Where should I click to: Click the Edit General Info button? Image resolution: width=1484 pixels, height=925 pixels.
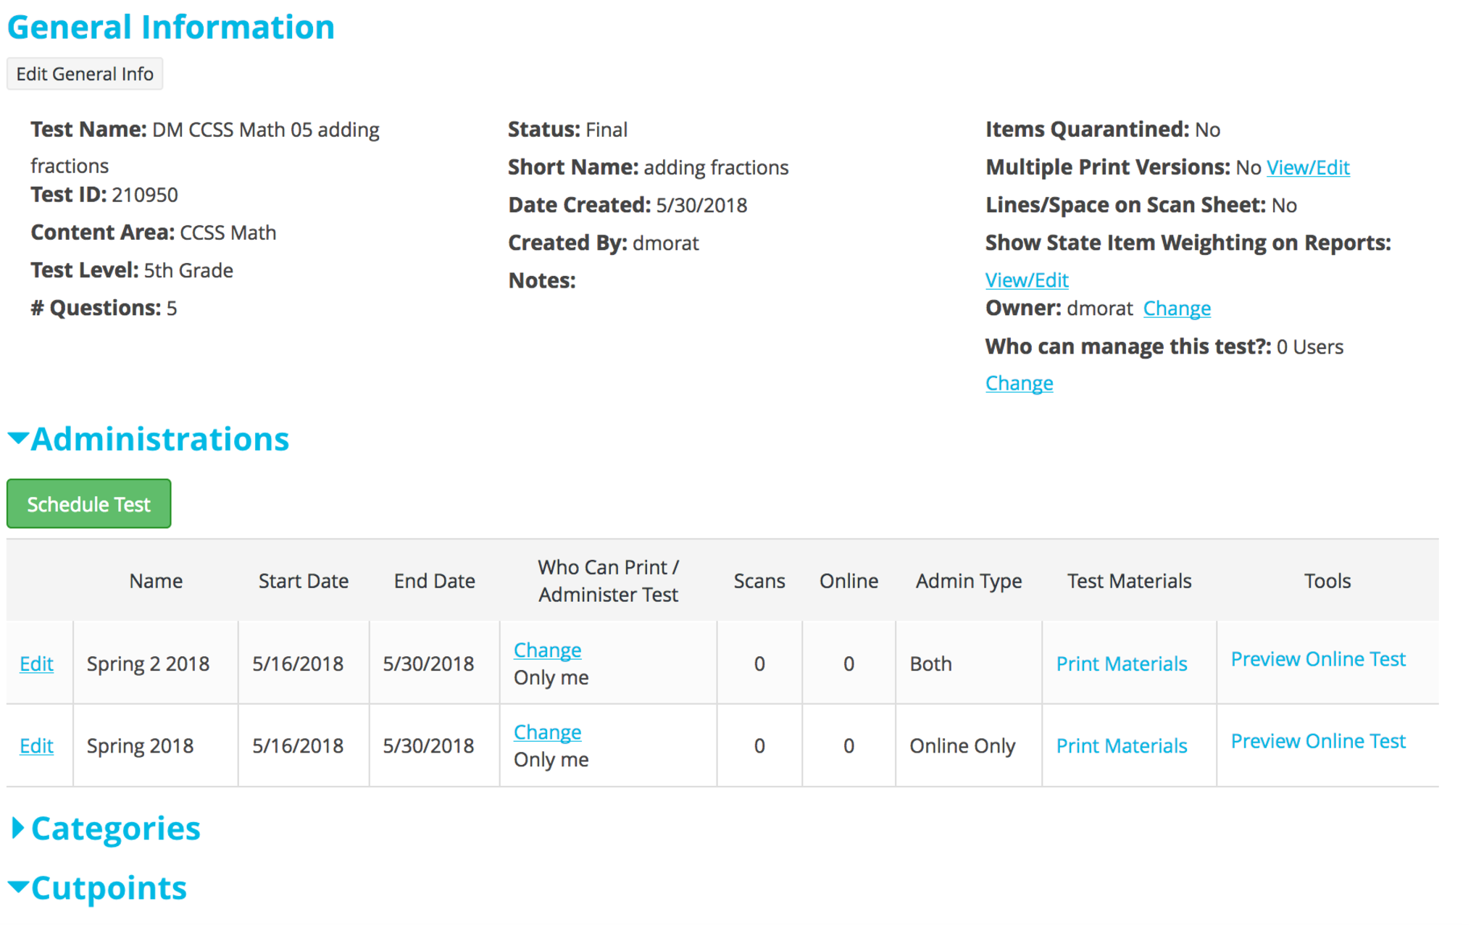click(85, 74)
